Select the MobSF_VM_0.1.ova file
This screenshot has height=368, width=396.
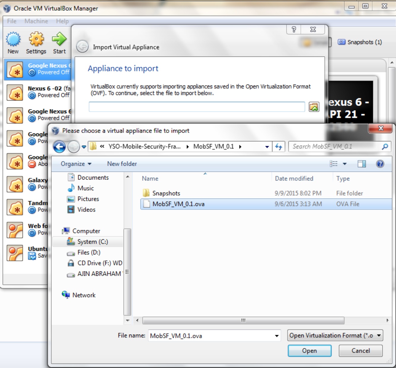coord(266,204)
